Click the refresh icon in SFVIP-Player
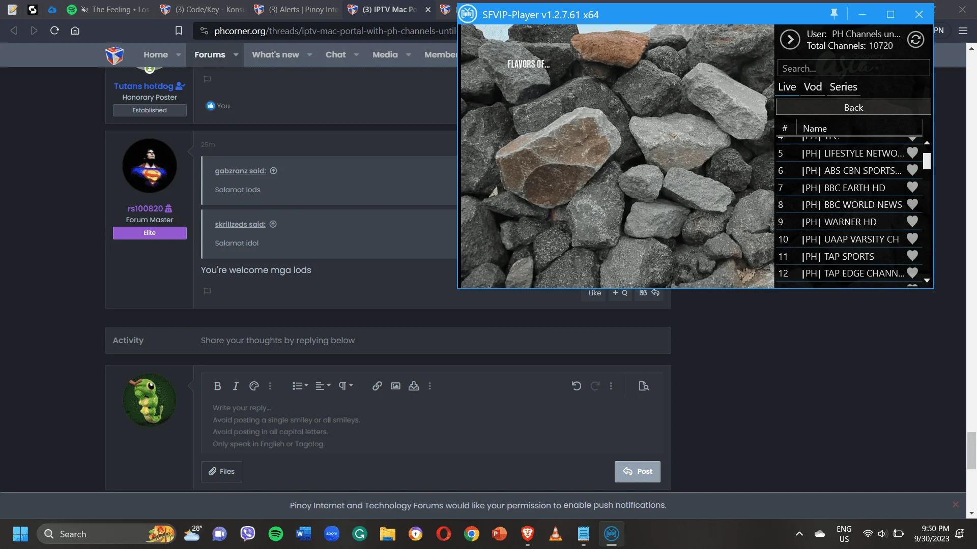The width and height of the screenshot is (977, 549). 915,40
